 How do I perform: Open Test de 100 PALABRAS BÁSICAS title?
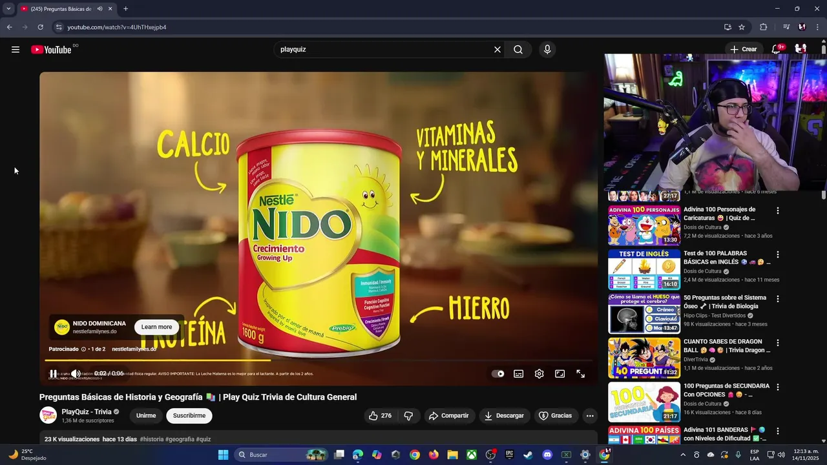(727, 258)
